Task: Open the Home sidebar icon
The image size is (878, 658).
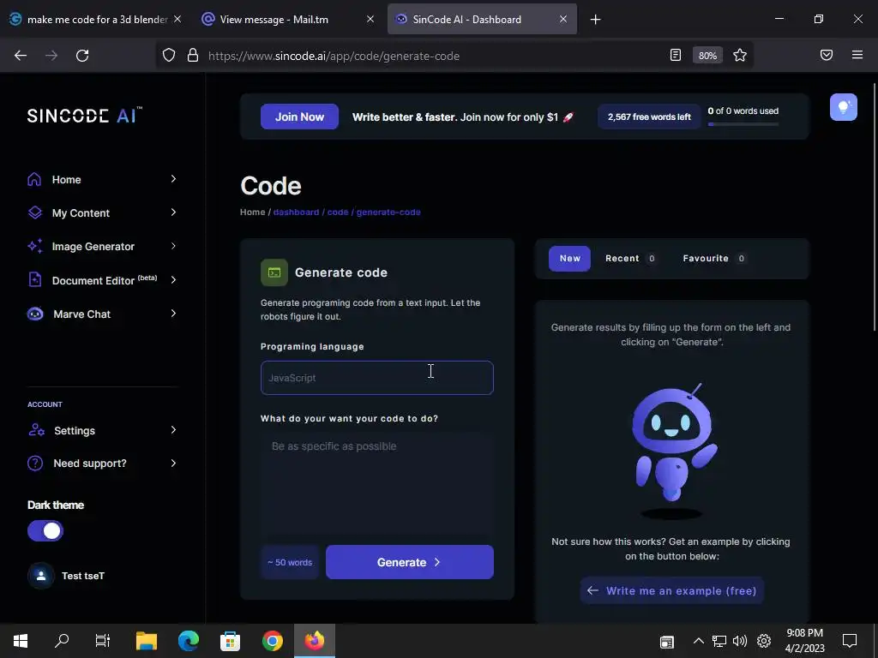Action: pyautogui.click(x=34, y=179)
